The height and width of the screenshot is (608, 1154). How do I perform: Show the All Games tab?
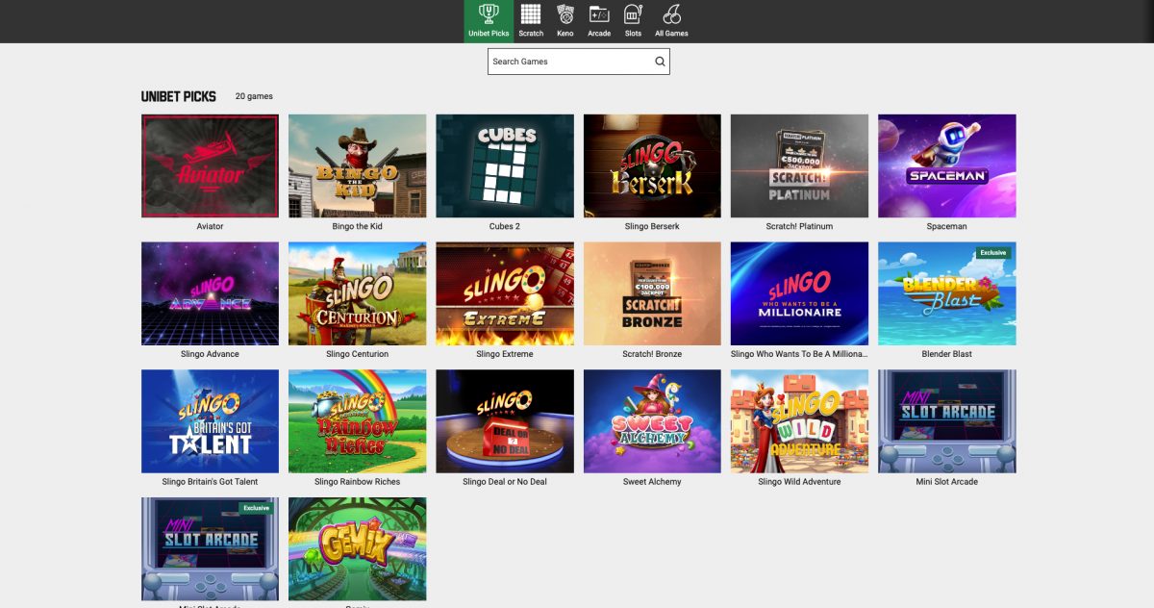point(671,21)
